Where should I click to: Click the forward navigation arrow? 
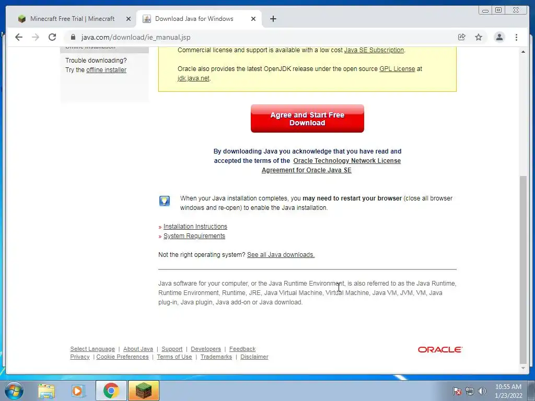[36, 37]
